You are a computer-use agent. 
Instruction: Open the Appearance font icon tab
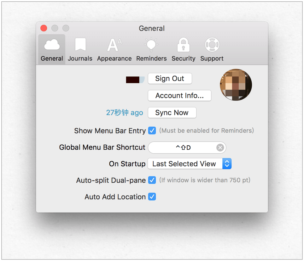point(114,49)
